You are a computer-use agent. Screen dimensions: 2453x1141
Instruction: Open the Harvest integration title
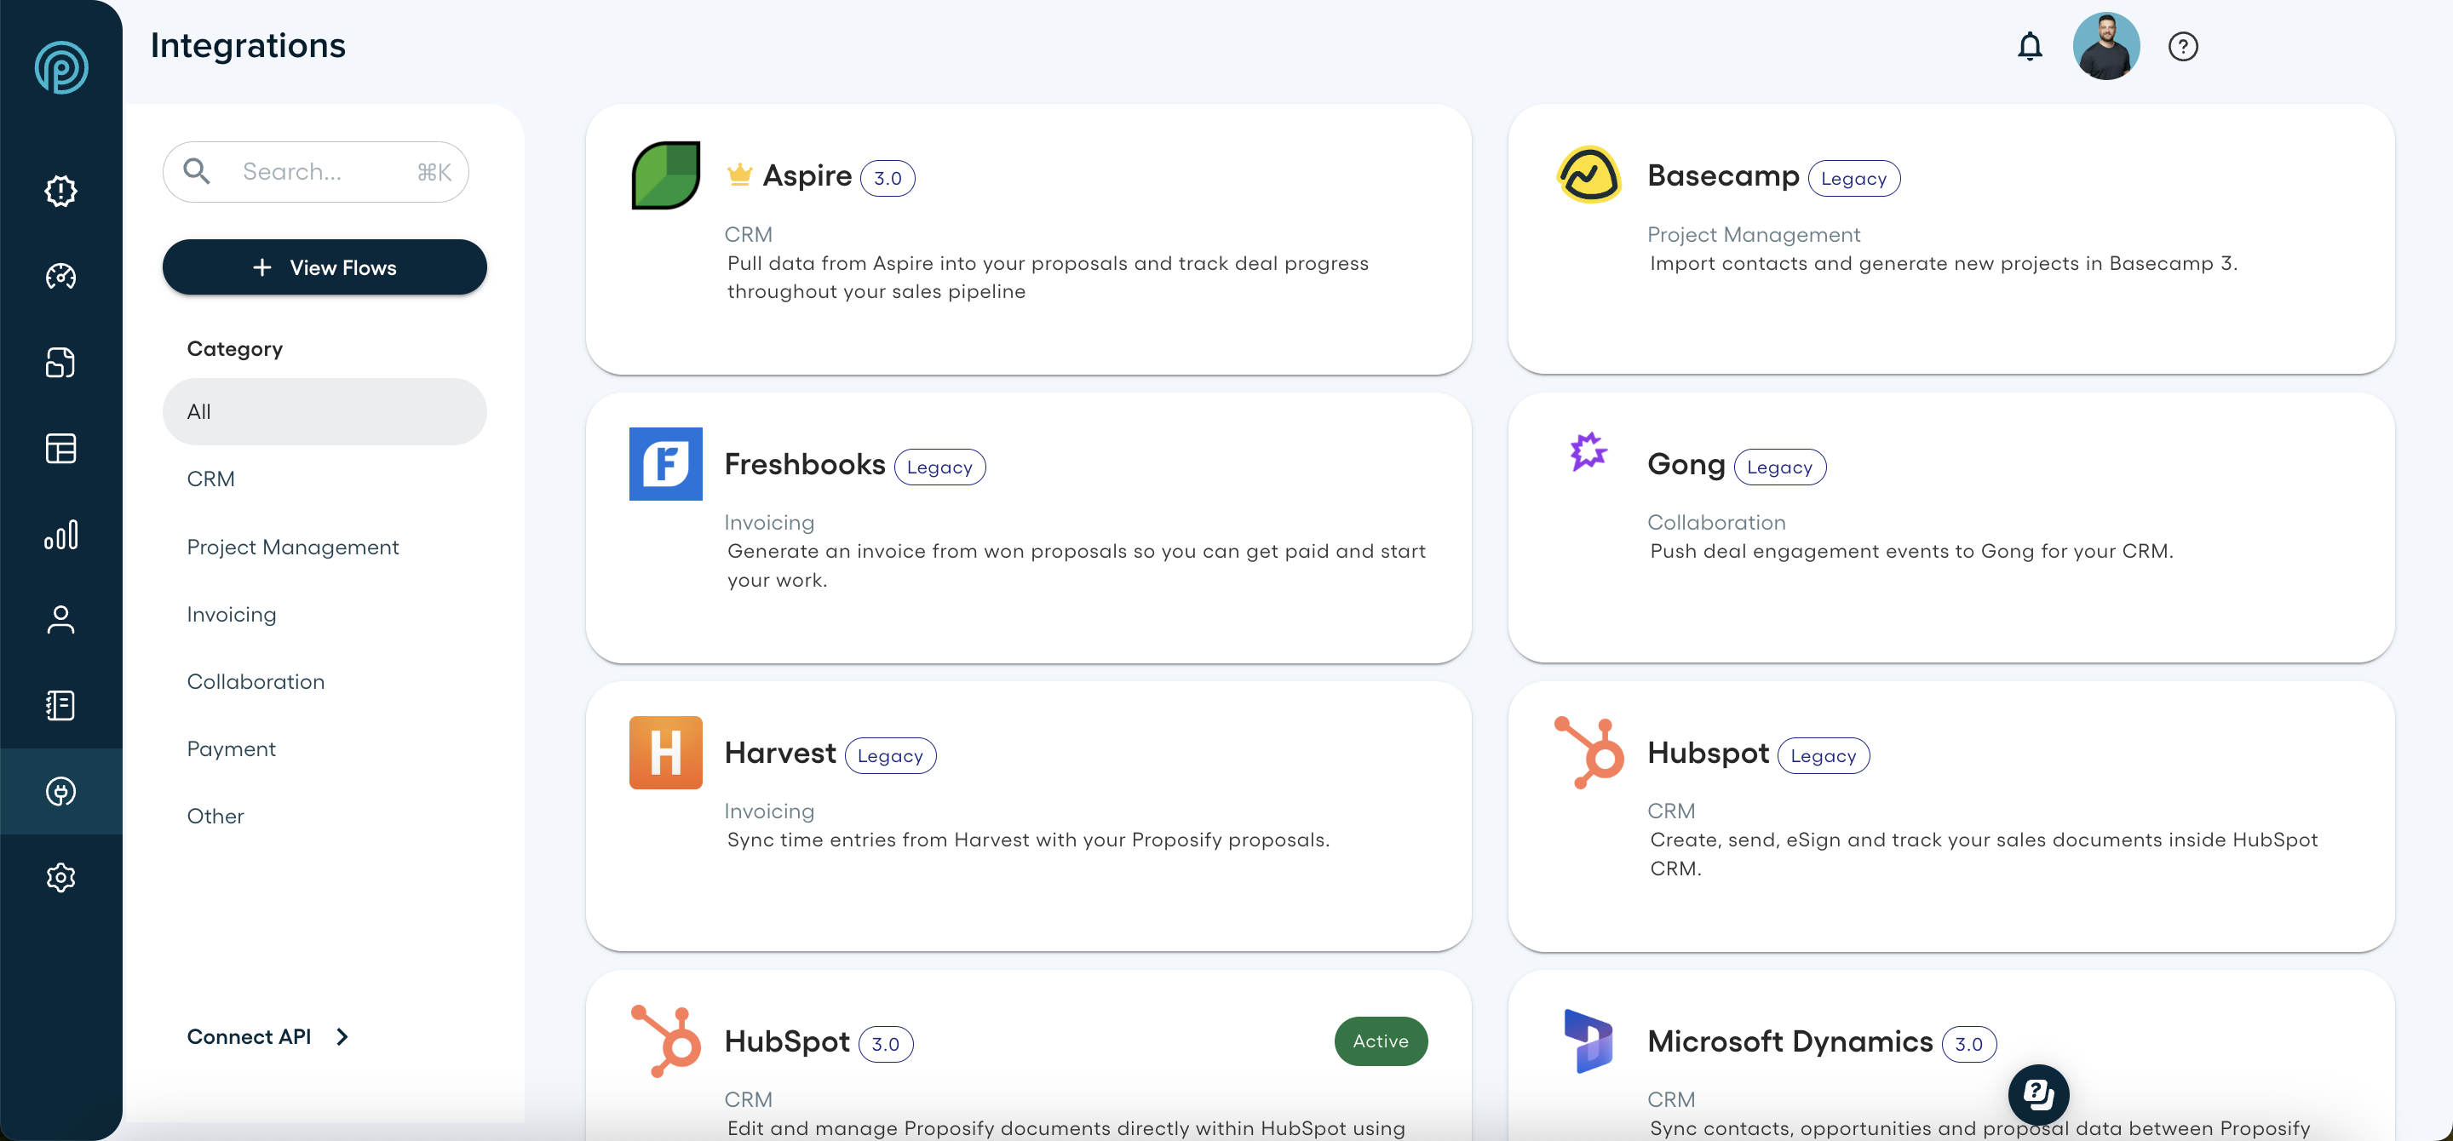point(779,752)
